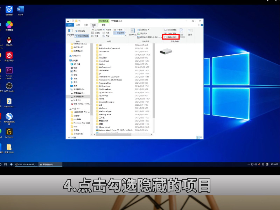280x210 pixels.
Task: Show hidden tray icons chevron
Action: tap(248, 164)
